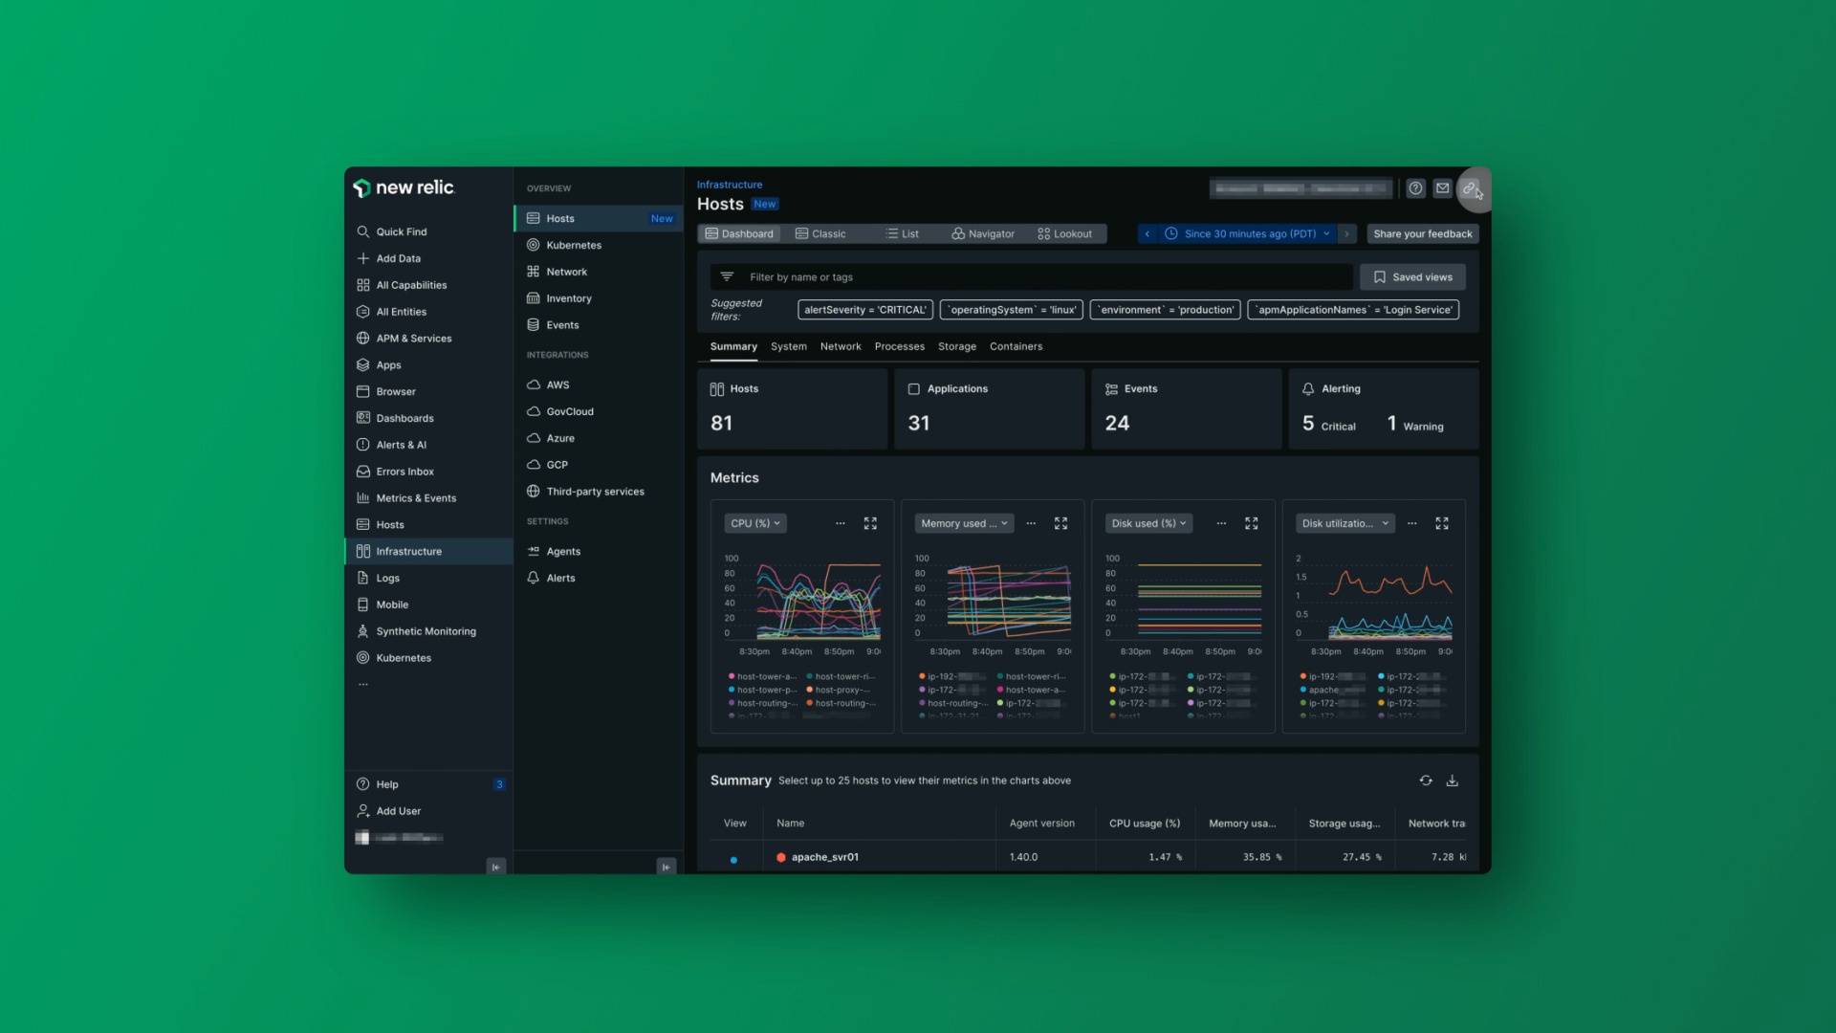Screen dimensions: 1836x1033
Task: Select the Classic view
Action: (820, 234)
